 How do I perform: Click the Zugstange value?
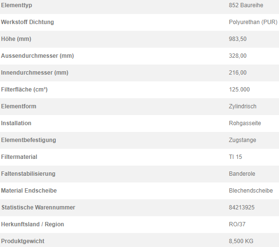242,140
